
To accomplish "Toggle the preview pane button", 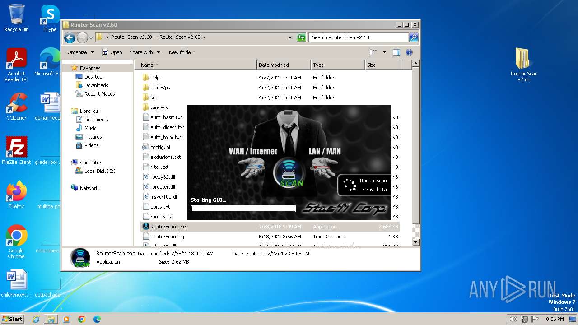I will 396,52.
